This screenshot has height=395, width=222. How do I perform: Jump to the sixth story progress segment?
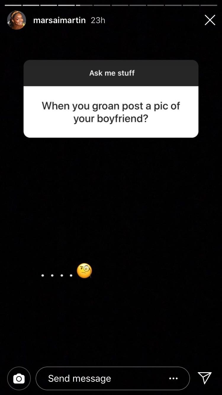click(x=102, y=5)
